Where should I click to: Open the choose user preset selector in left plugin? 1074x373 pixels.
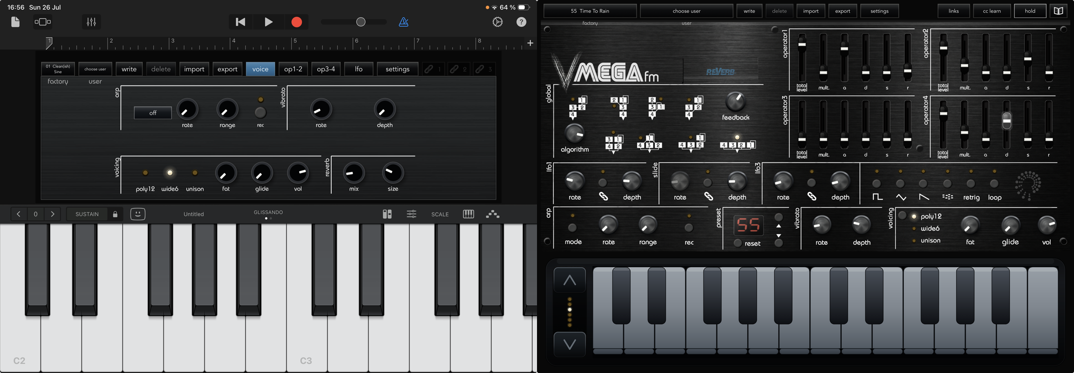[x=95, y=69]
